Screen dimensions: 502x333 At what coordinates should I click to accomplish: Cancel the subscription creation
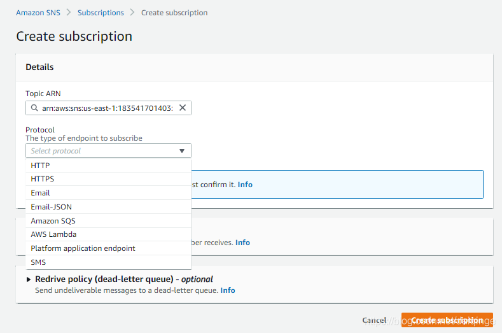pyautogui.click(x=374, y=320)
